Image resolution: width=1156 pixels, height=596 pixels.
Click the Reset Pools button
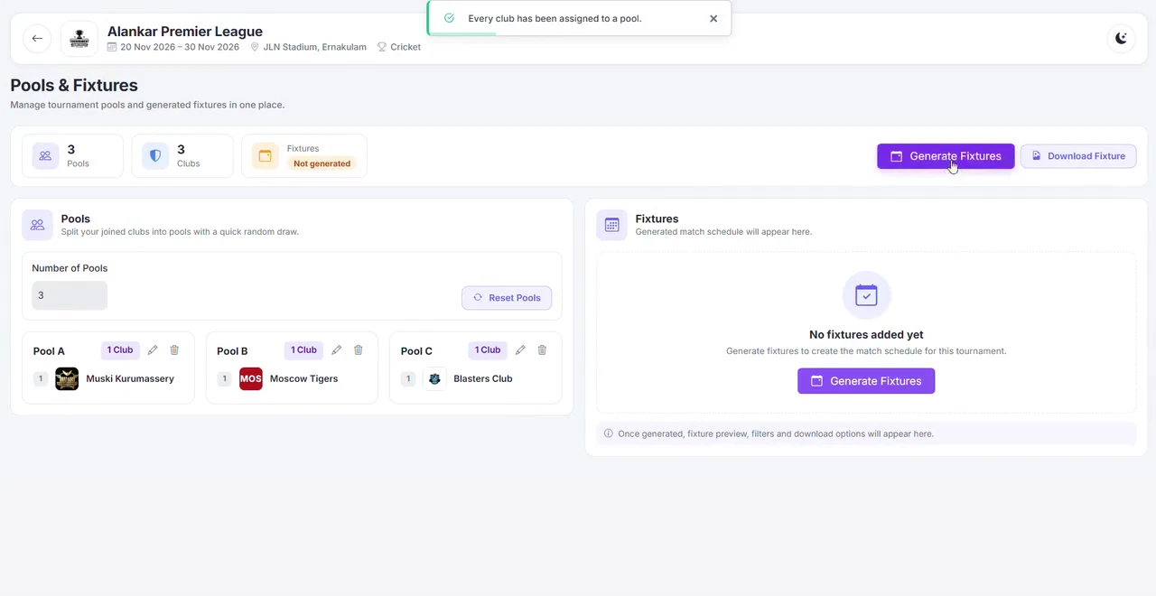point(507,298)
